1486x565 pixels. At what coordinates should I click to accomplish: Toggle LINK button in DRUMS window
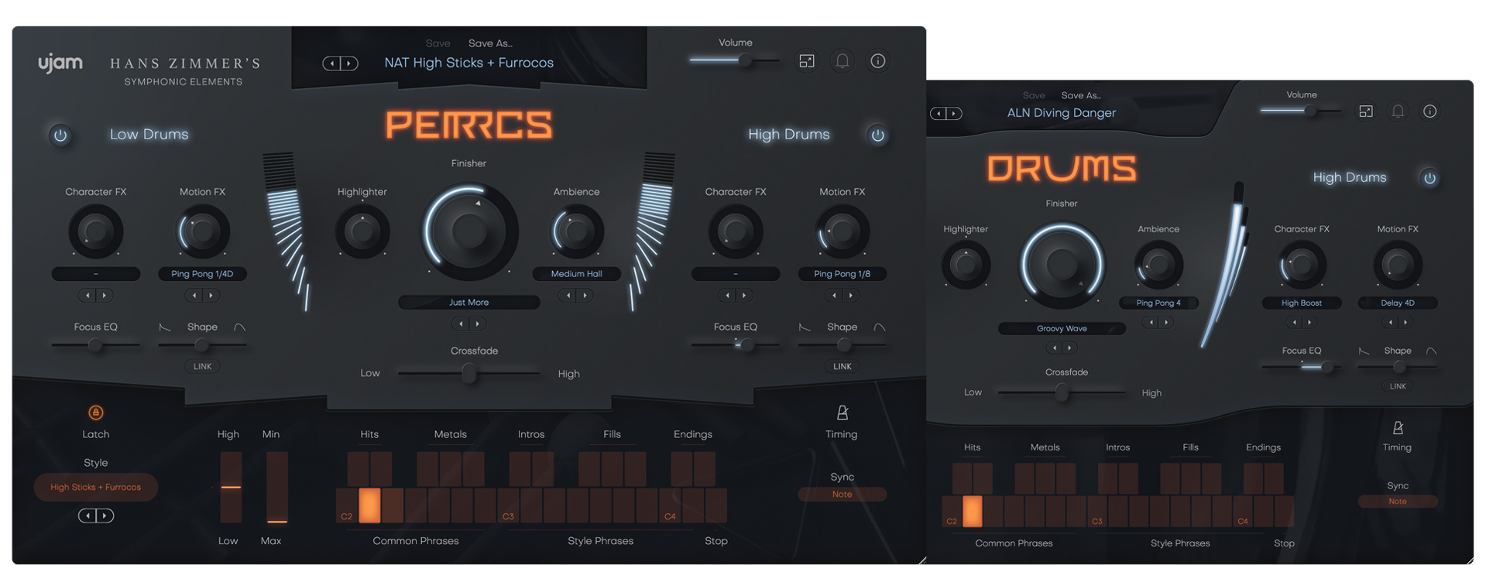pos(1398,386)
